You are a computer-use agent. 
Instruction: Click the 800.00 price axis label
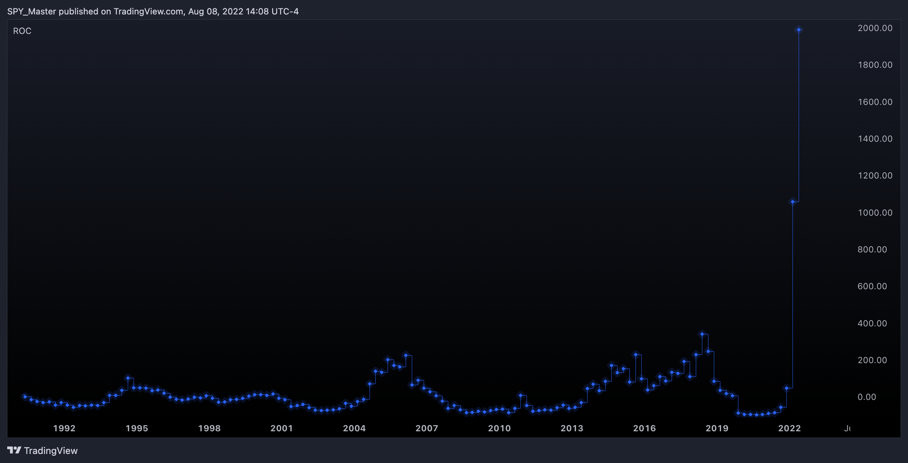click(872, 250)
